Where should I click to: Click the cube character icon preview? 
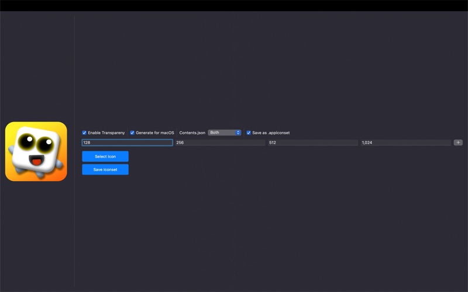[36, 151]
